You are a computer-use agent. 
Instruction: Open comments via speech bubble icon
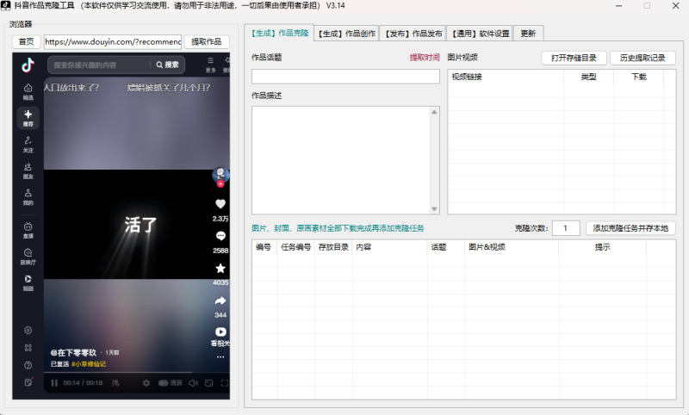pos(220,236)
